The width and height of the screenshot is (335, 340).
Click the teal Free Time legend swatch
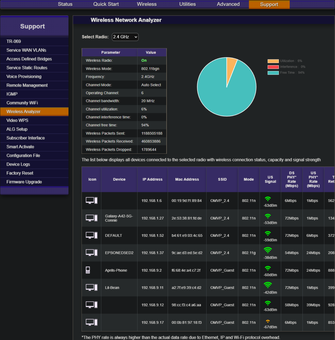(273, 72)
